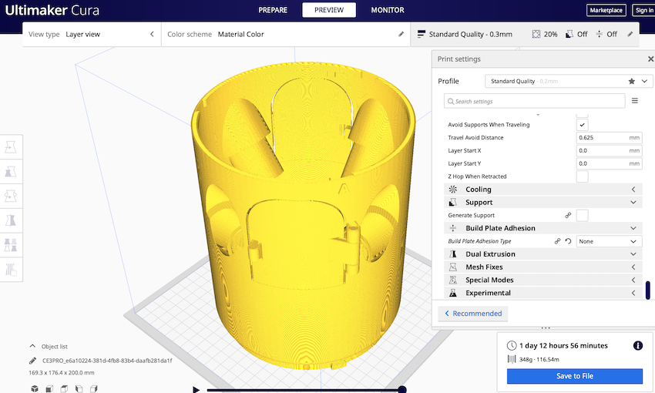Image resolution: width=655 pixels, height=393 pixels.
Task: Click Save to File button
Action: click(x=574, y=376)
